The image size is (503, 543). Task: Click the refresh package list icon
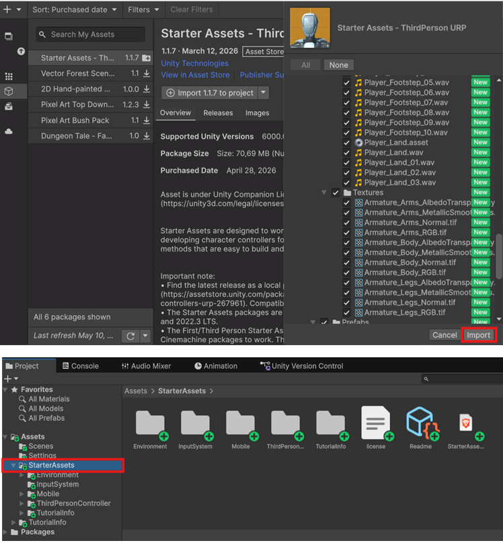[x=130, y=336]
